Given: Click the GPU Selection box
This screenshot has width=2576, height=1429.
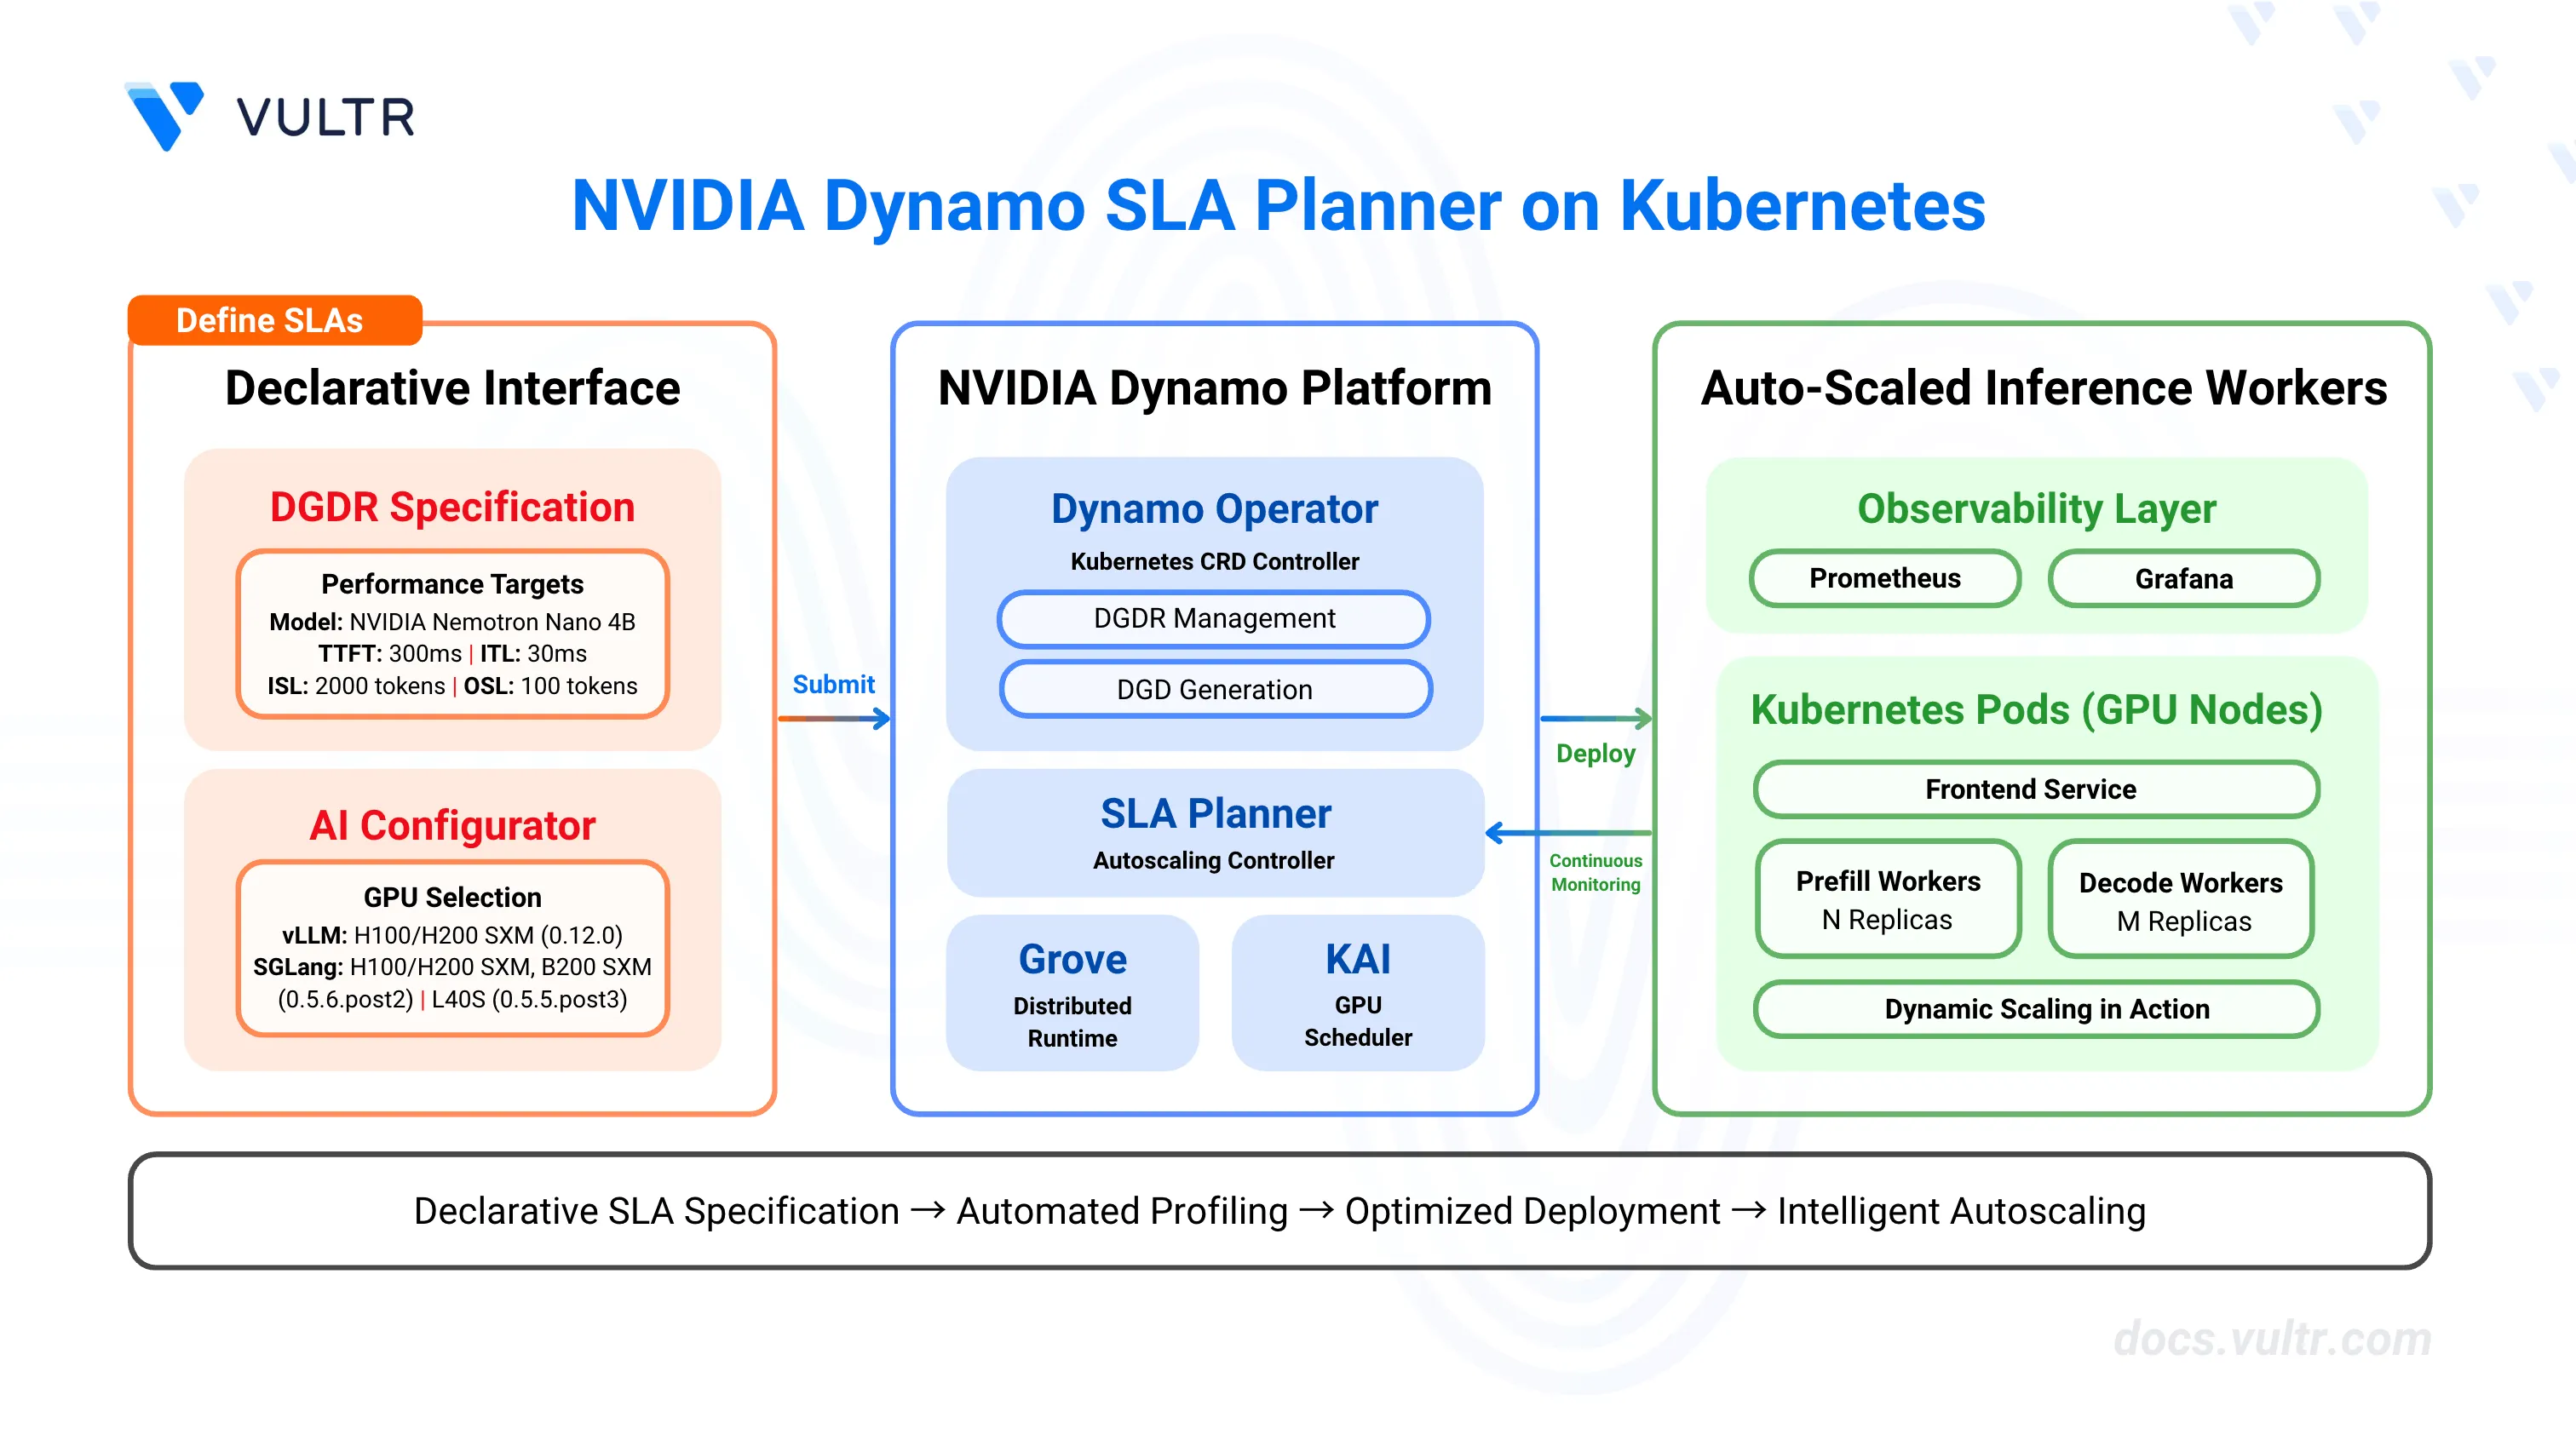Looking at the screenshot, I should (452, 947).
